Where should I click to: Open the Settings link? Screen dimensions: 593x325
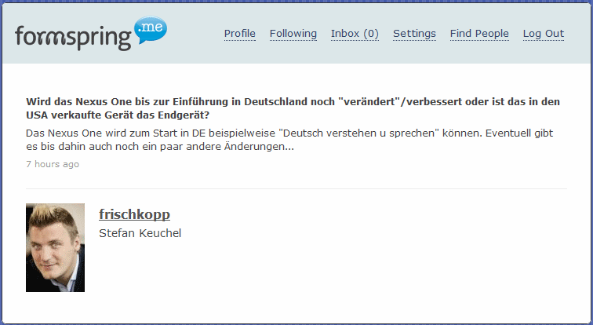tap(414, 34)
